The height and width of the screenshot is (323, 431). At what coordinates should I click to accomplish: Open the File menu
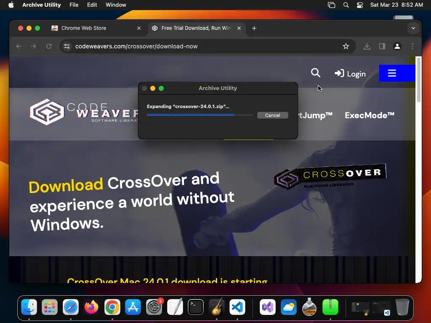(74, 5)
